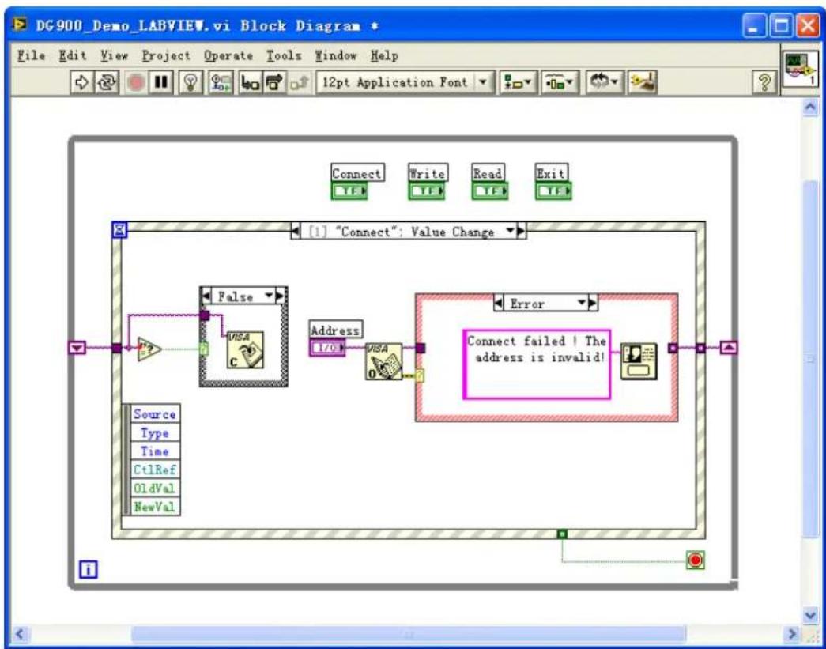The height and width of the screenshot is (649, 826).
Task: Select the Write boolean terminal
Action: [426, 191]
